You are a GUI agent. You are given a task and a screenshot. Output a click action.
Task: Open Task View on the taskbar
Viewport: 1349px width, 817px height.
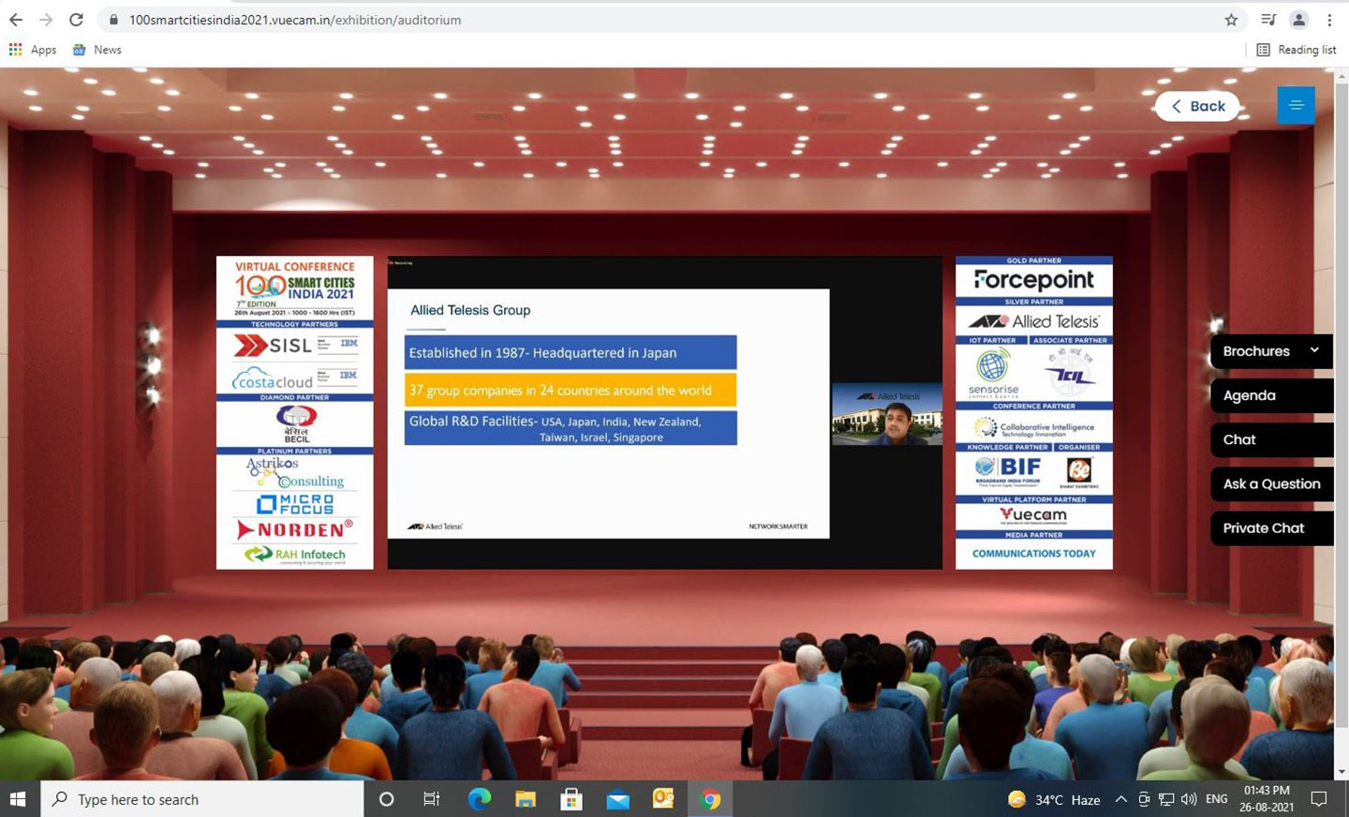point(432,799)
